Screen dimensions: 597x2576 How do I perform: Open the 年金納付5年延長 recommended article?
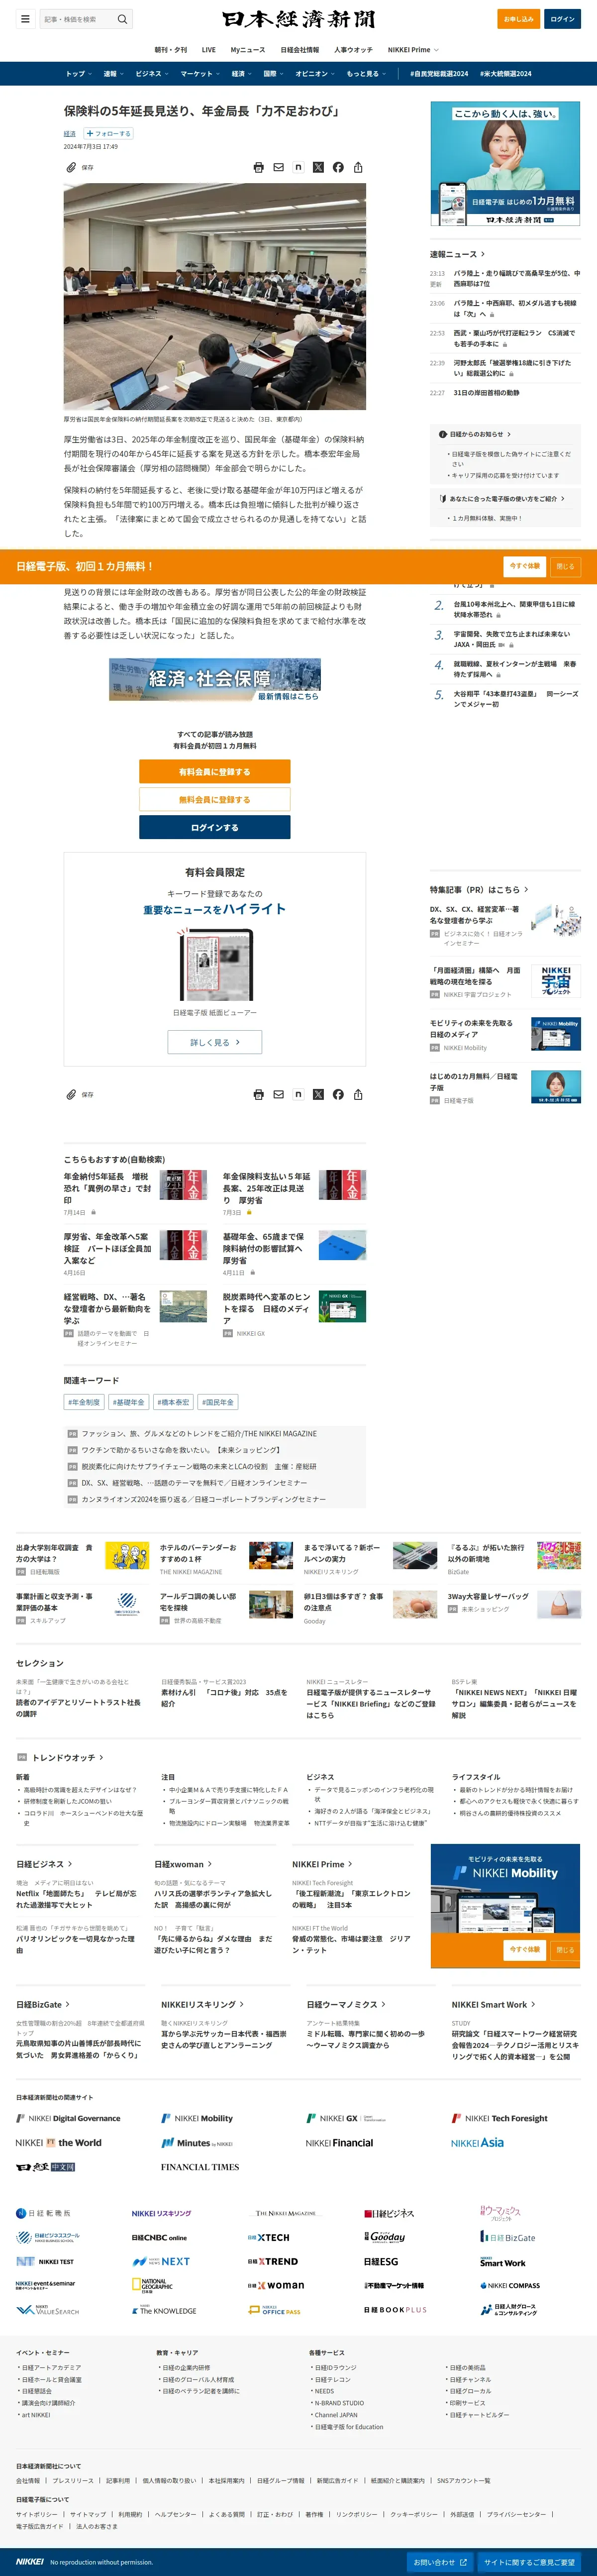108,1189
